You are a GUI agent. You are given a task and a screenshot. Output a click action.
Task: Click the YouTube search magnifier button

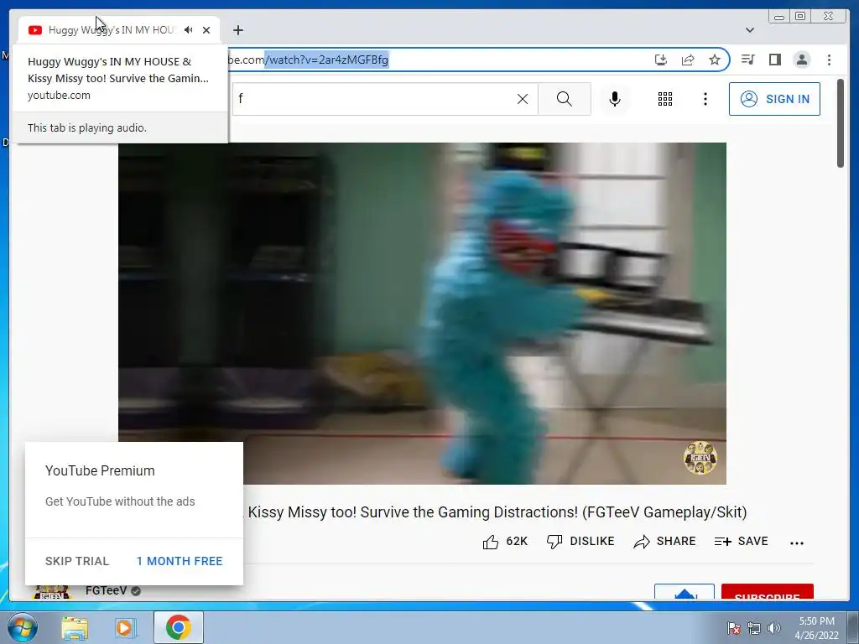click(x=565, y=99)
